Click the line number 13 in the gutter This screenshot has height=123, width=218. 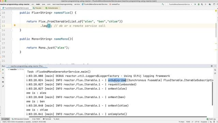pyautogui.click(x=3, y=26)
